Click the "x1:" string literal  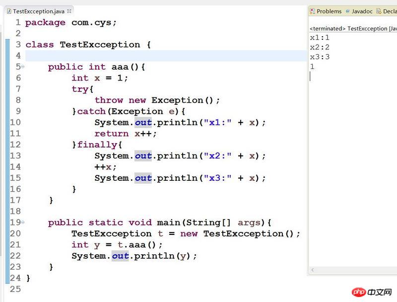tap(217, 123)
